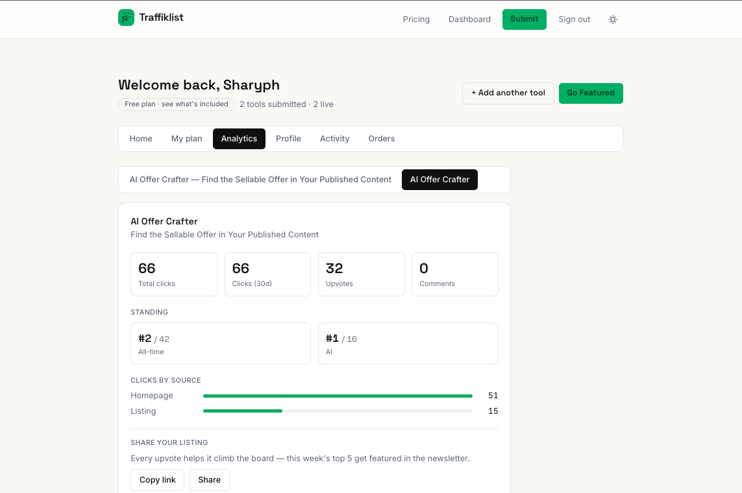This screenshot has width=742, height=493.
Task: Click the green Submit button
Action: [525, 19]
